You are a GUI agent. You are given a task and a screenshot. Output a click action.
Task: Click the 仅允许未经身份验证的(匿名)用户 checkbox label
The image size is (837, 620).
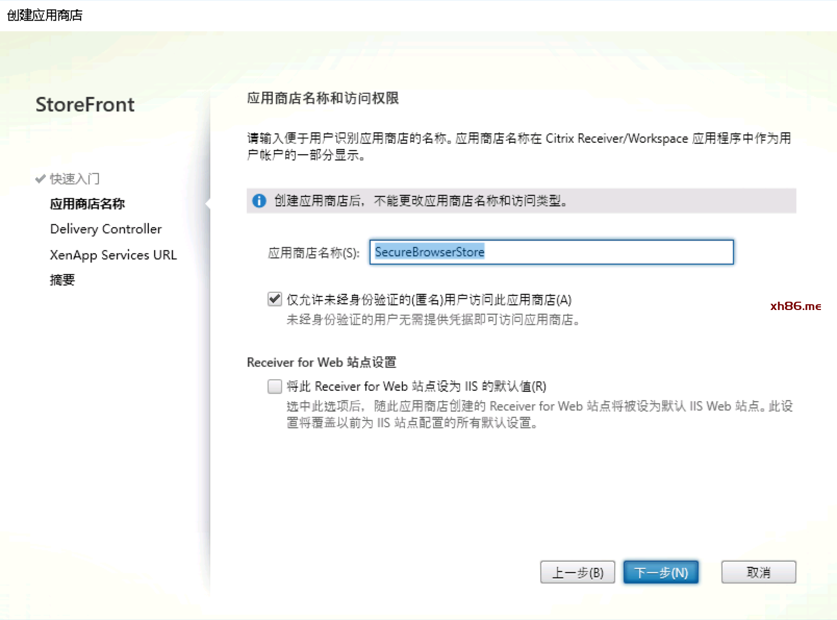click(428, 300)
